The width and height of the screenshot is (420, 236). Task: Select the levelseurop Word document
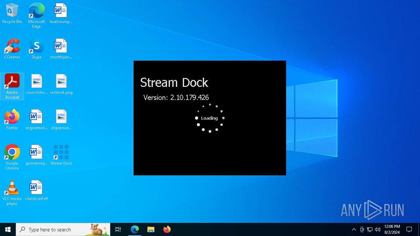pos(61,14)
